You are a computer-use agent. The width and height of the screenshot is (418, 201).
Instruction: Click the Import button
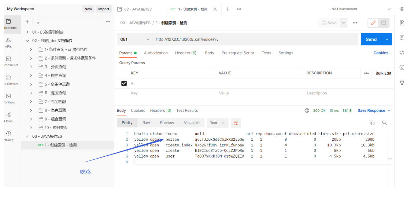[x=104, y=9]
